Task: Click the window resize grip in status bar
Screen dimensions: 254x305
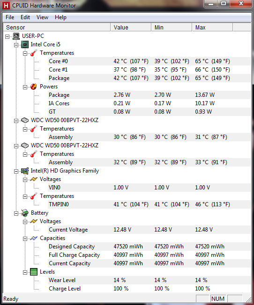Action: [x=248, y=299]
